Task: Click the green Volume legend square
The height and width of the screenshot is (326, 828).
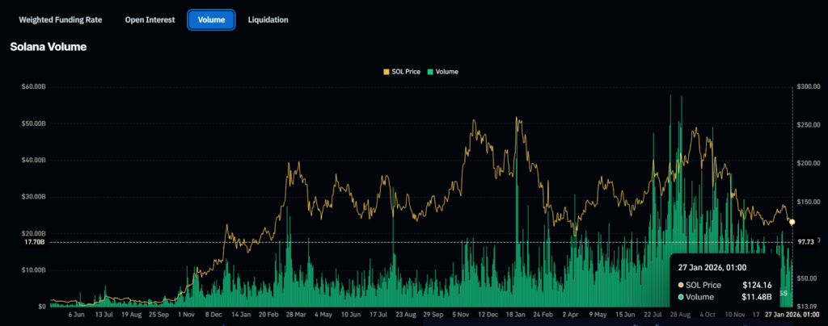Action: pos(430,72)
